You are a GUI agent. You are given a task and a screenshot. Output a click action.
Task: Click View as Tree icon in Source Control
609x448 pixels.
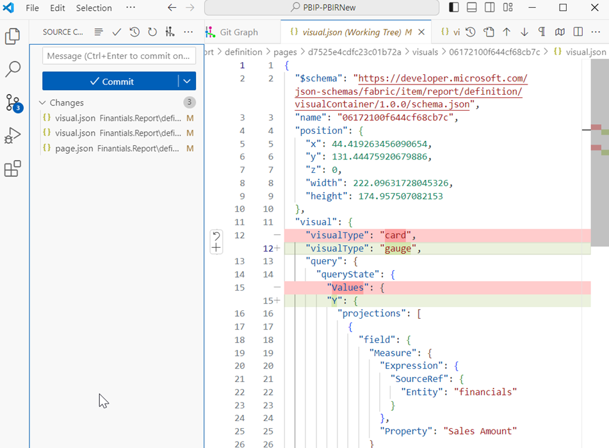point(99,32)
